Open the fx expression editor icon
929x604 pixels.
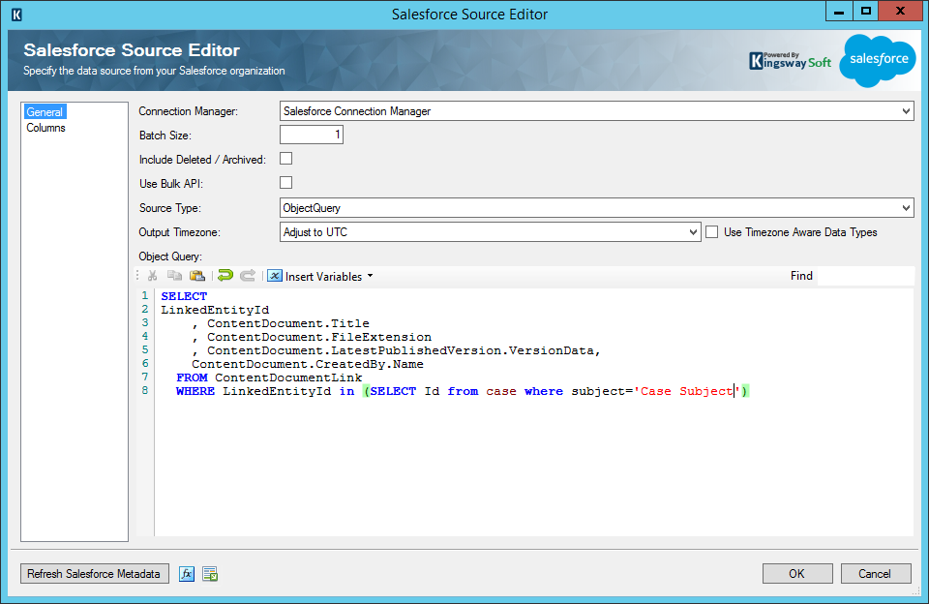click(187, 573)
